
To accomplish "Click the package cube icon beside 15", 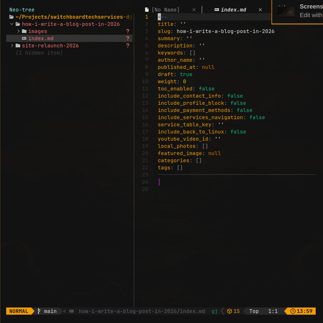I will coord(229,311).
